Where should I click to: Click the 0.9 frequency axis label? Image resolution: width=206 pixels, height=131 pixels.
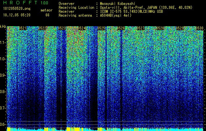point(3,75)
